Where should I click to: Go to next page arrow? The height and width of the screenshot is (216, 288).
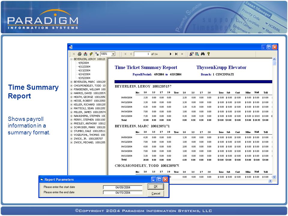(x=170, y=54)
